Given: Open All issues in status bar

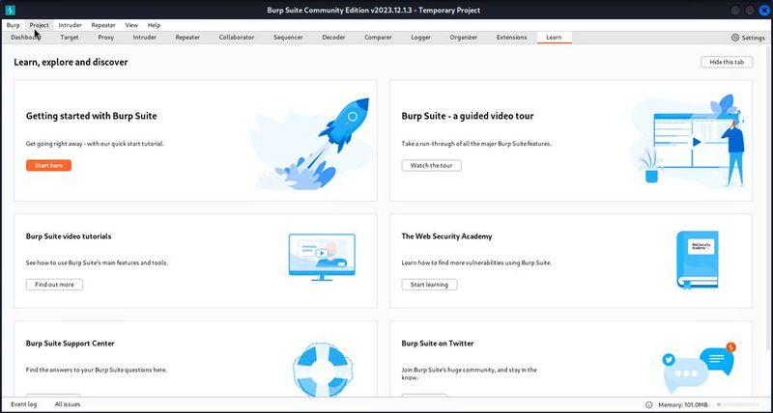Looking at the screenshot, I should point(68,404).
